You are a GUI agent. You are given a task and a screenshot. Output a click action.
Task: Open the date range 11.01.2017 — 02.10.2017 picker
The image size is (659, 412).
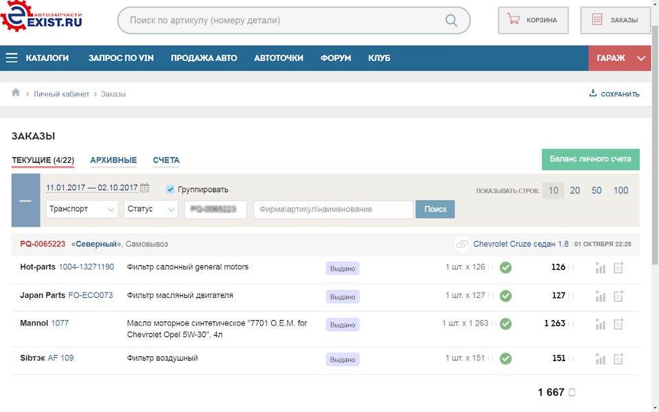point(91,188)
